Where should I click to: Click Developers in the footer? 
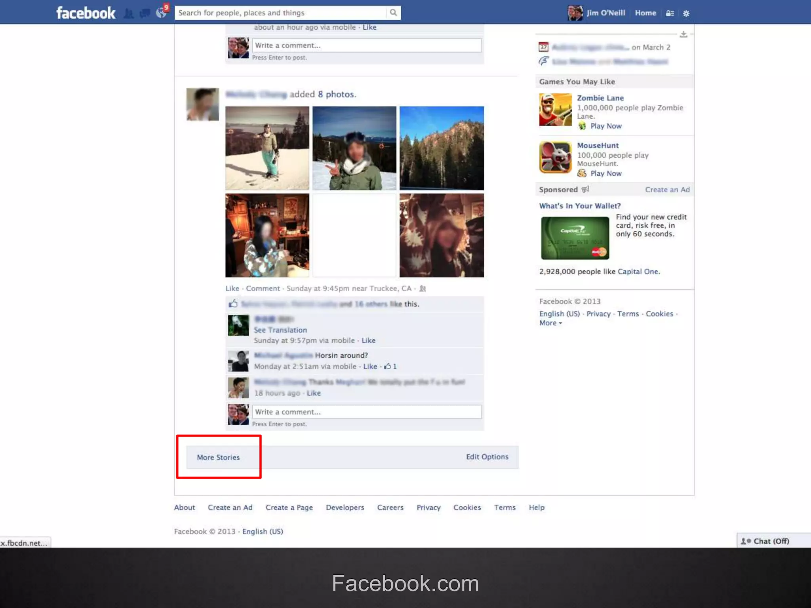(345, 507)
